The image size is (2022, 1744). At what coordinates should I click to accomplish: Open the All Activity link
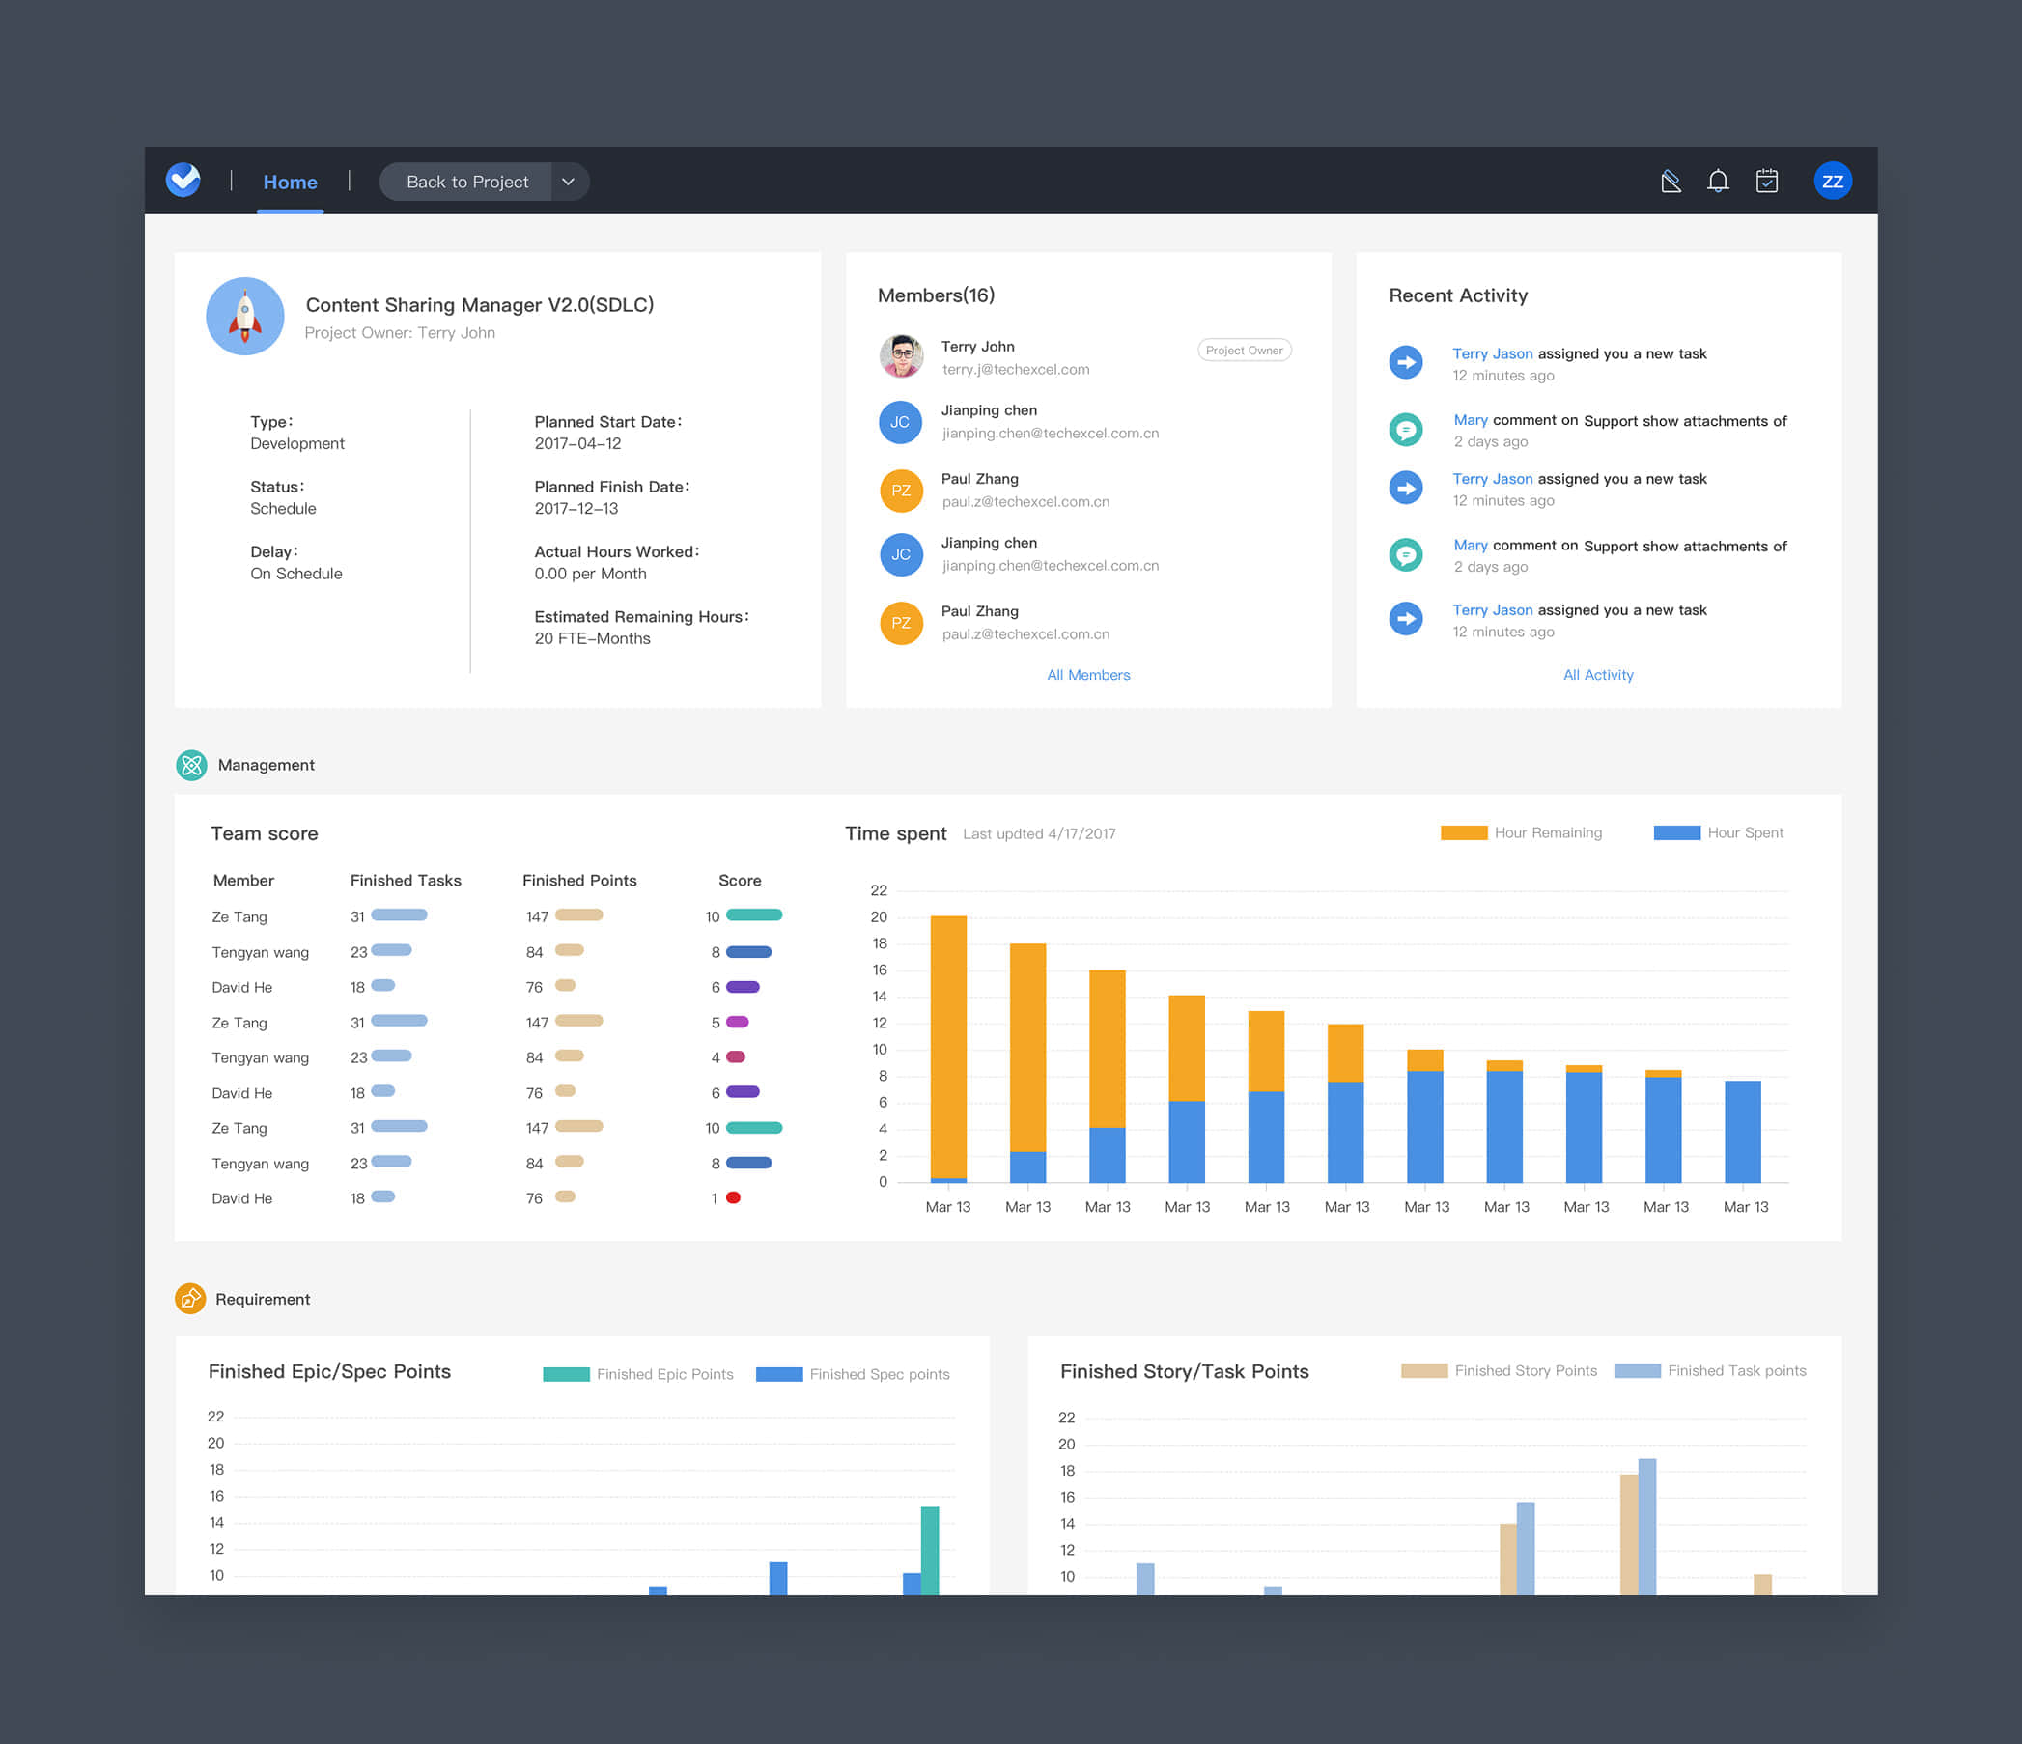click(1597, 675)
